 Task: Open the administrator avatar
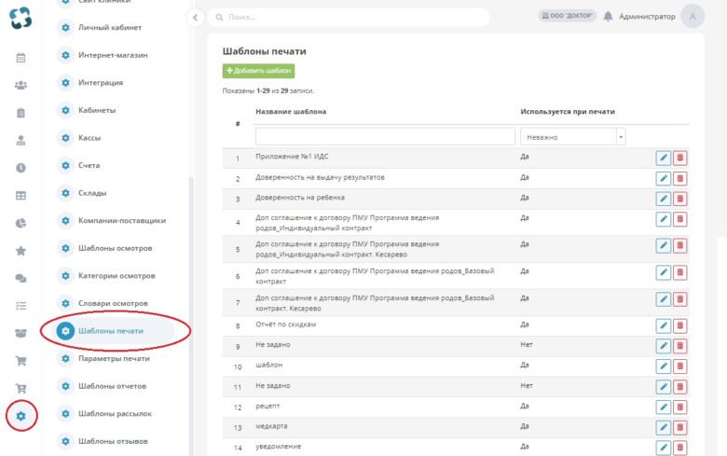click(693, 16)
